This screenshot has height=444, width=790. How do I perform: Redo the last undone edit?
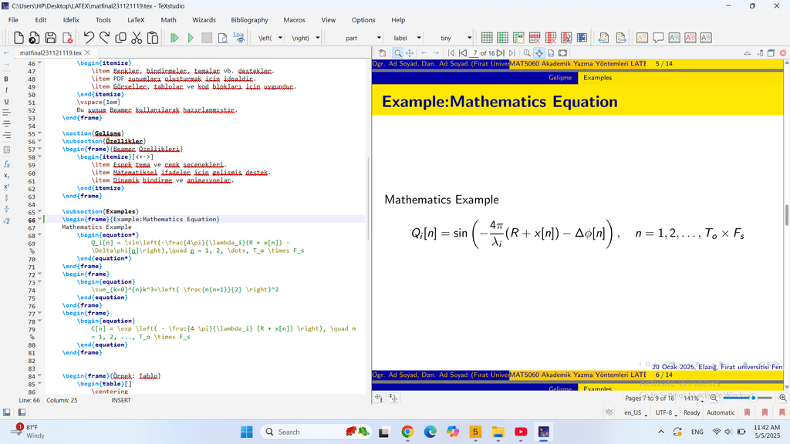tap(104, 38)
